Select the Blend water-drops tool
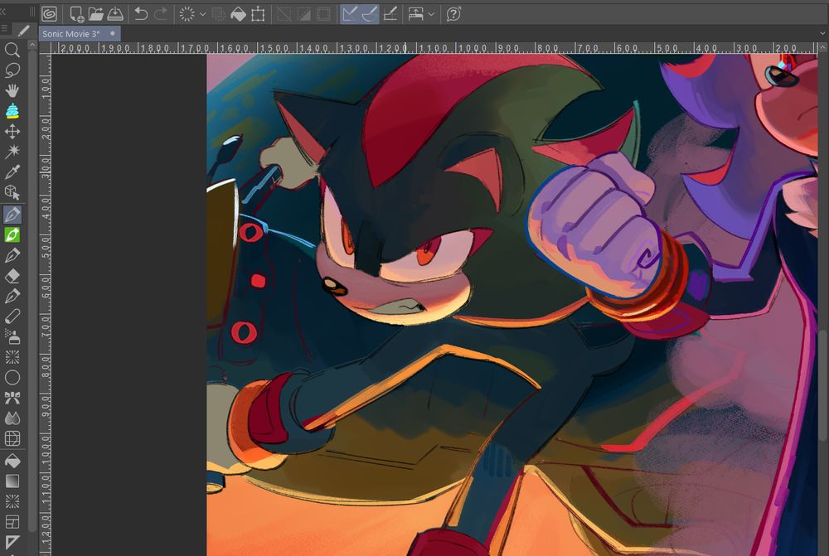Viewport: 829px width, 556px height. 12,418
